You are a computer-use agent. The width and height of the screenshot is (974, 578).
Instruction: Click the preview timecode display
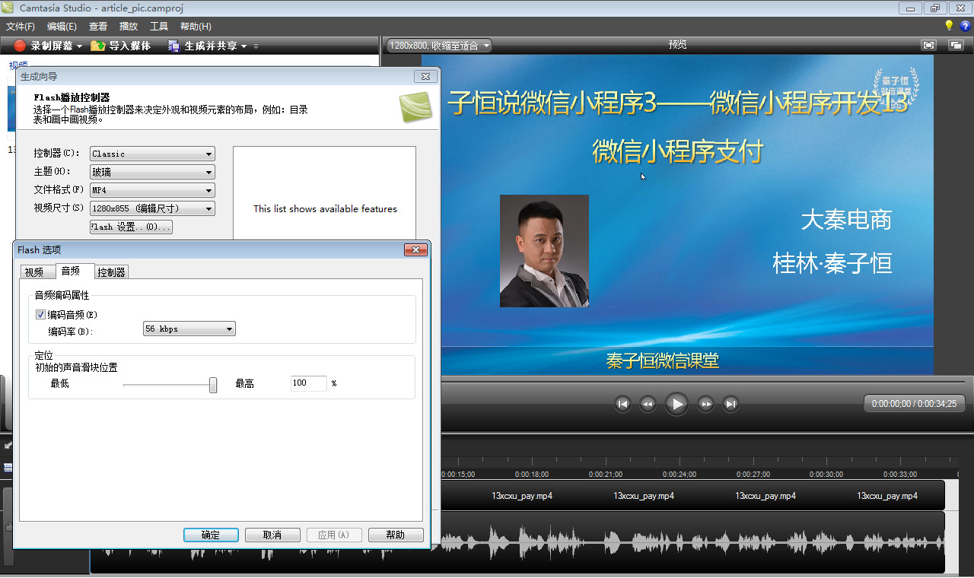pos(914,404)
